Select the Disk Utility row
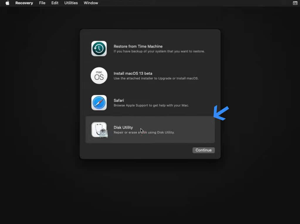 (x=150, y=129)
